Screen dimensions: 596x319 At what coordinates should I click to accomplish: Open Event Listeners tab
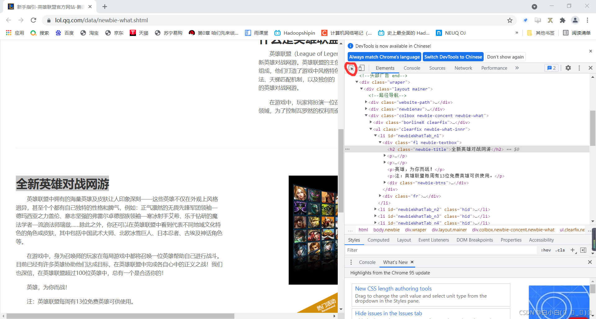tap(434, 240)
